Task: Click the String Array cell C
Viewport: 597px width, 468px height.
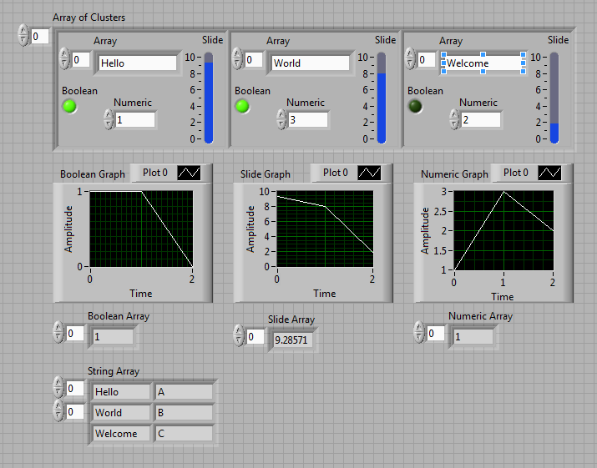Action: click(x=184, y=433)
